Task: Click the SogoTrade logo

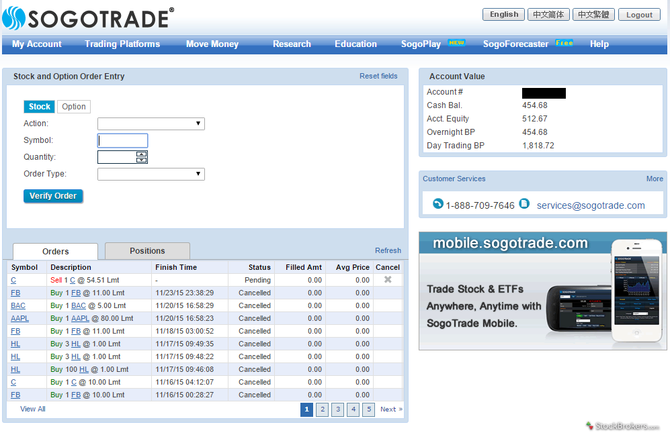Action: [89, 18]
